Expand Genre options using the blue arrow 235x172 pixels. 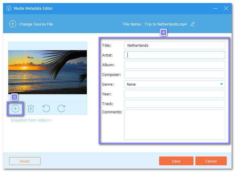[222, 84]
